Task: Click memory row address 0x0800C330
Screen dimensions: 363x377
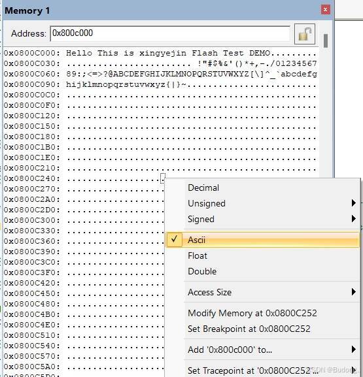Action: tap(31, 231)
